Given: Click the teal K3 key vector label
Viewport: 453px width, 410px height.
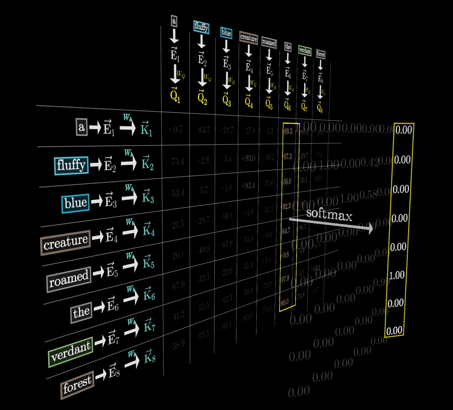Looking at the screenshot, I should coord(148,196).
